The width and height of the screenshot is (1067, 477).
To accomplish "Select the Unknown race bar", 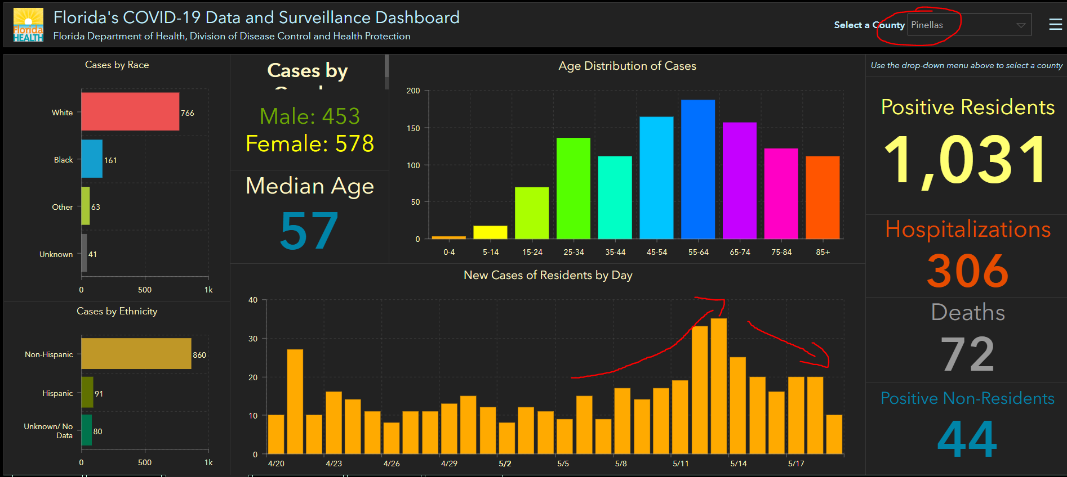I will tap(85, 253).
